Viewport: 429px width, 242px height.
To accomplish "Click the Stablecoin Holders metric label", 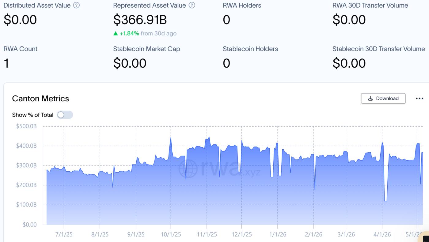I will pos(250,49).
